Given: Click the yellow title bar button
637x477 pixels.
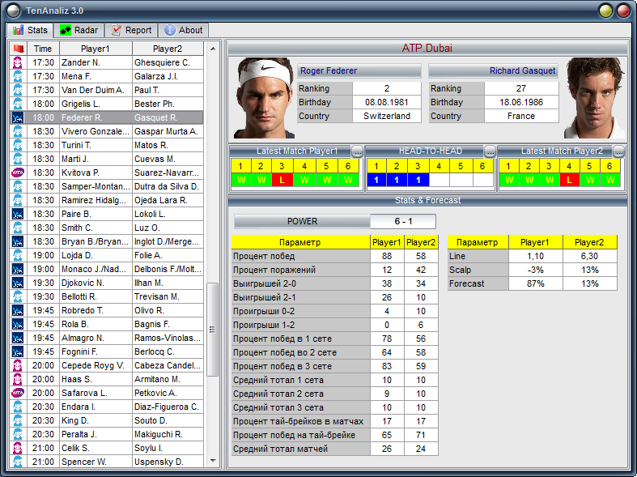Looking at the screenshot, I should point(605,11).
